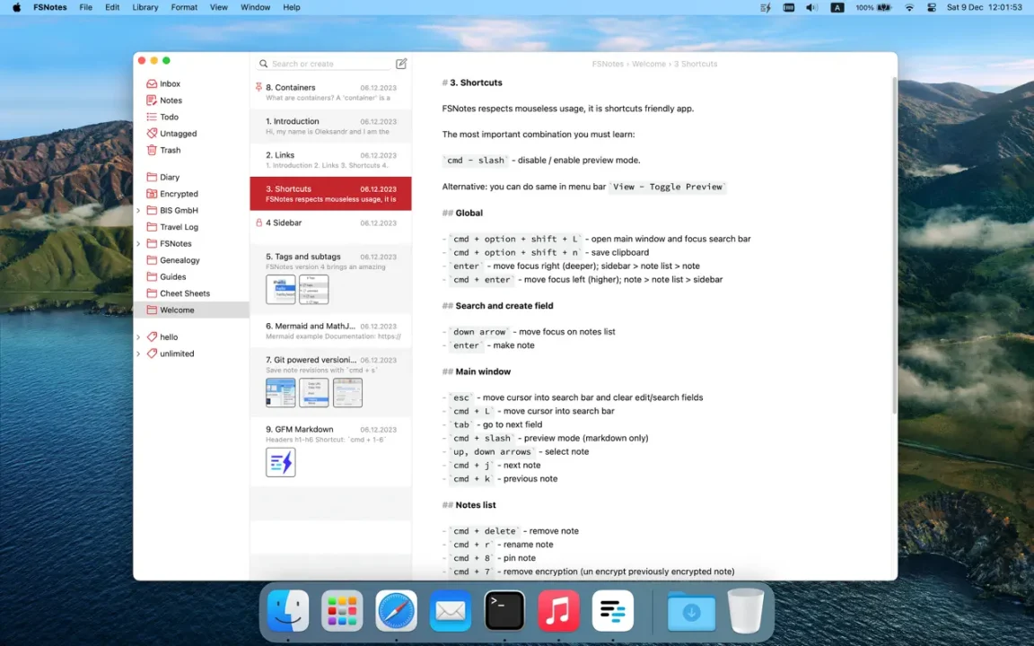Image resolution: width=1034 pixels, height=646 pixels.
Task: Click the '## Notes list' heading
Action: pos(469,505)
